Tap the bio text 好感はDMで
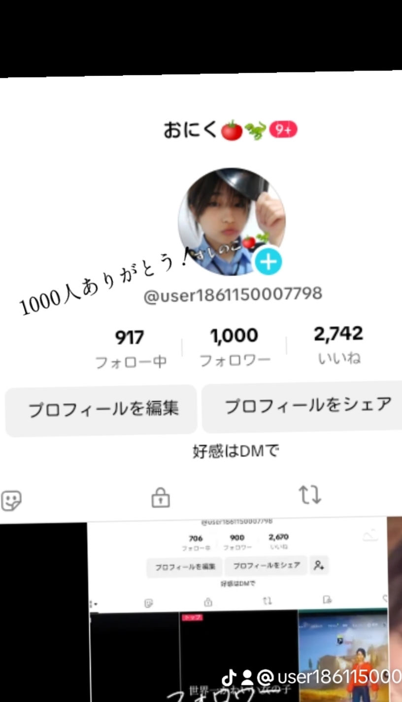This screenshot has width=402, height=702. pos(236,451)
